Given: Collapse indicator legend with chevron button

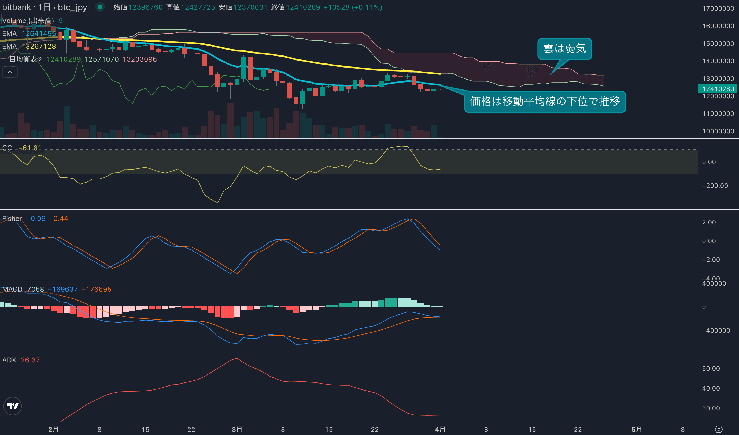Looking at the screenshot, I should pos(10,72).
